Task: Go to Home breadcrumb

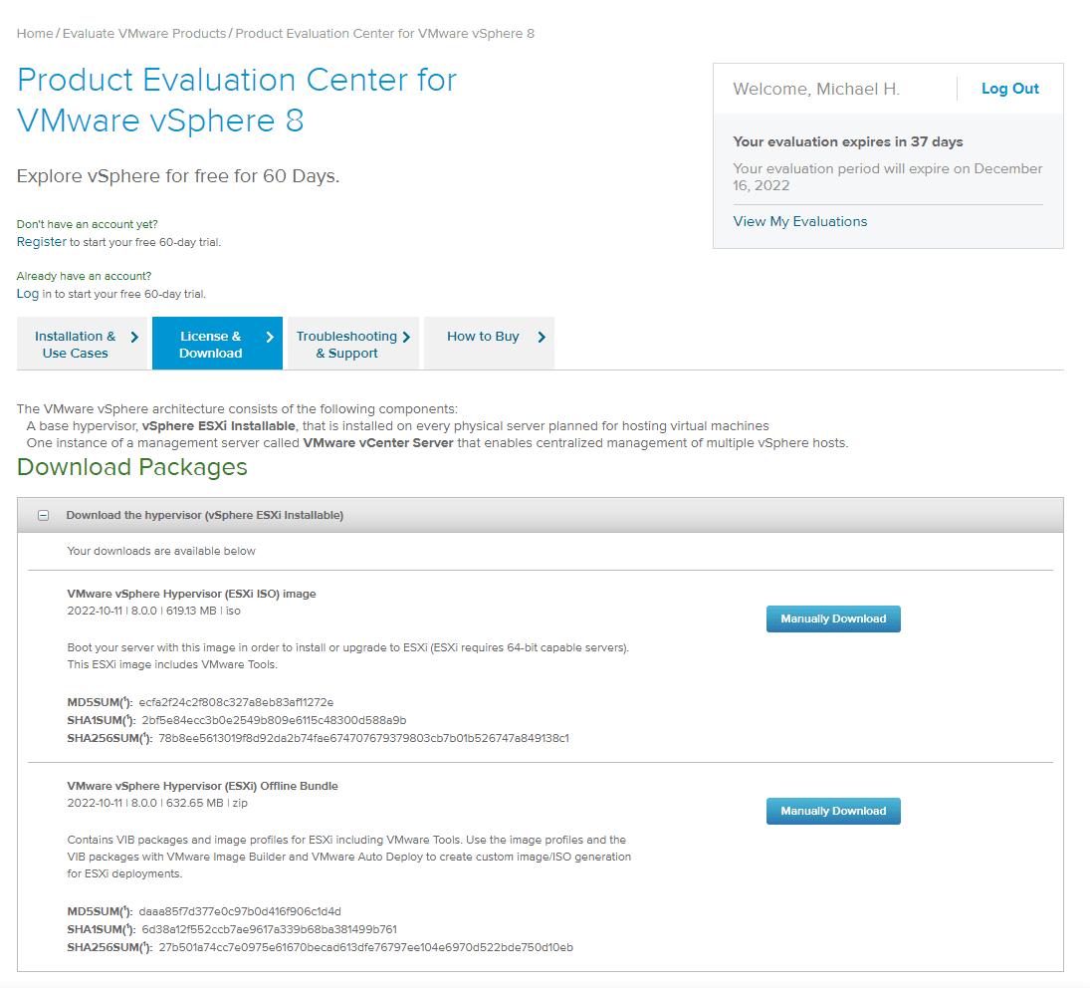Action: coord(35,34)
